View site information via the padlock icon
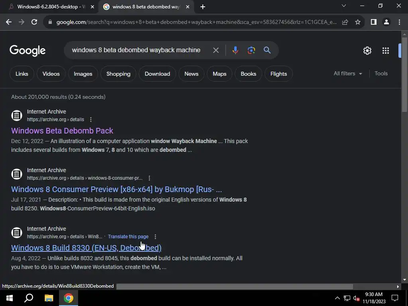The width and height of the screenshot is (408, 306). tap(50, 22)
